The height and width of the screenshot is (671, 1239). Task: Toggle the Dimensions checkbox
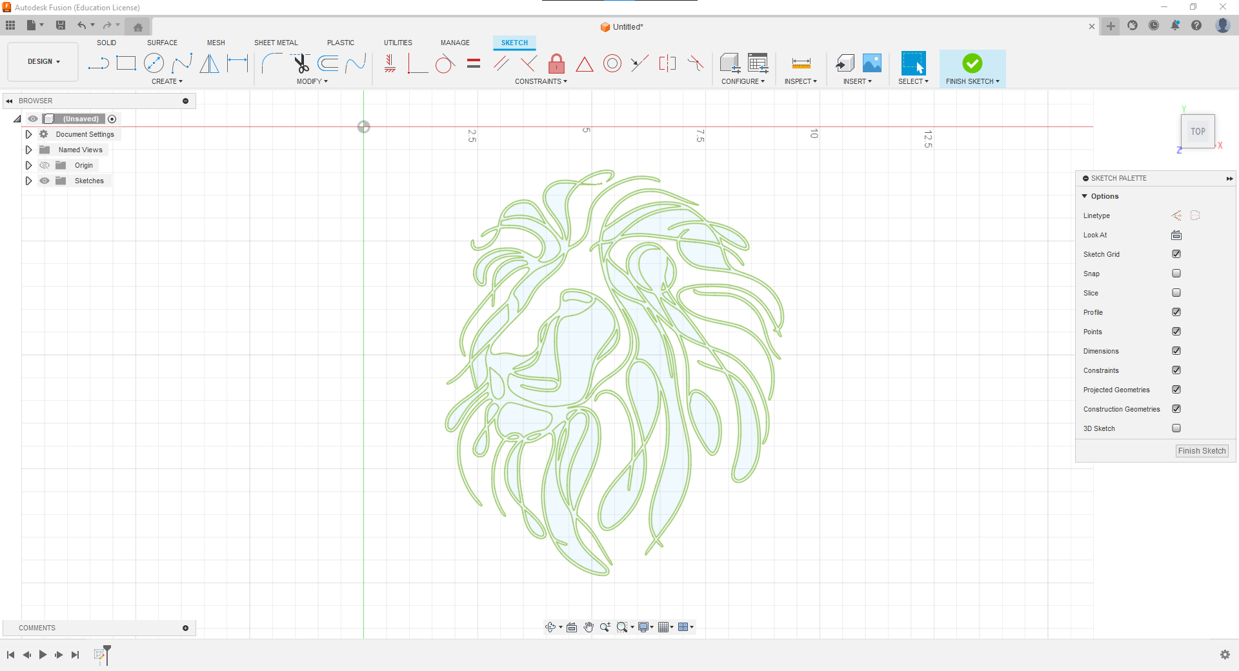pos(1176,351)
